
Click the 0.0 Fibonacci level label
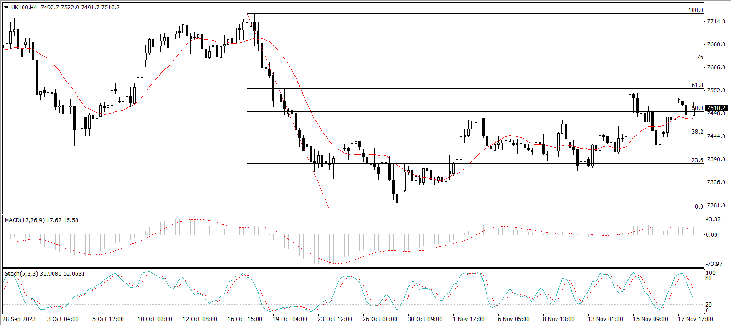point(699,206)
